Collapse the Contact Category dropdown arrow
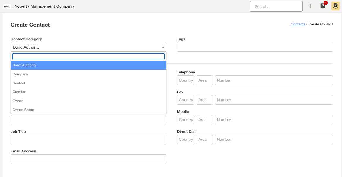Image resolution: width=342 pixels, height=177 pixels. 163,47
